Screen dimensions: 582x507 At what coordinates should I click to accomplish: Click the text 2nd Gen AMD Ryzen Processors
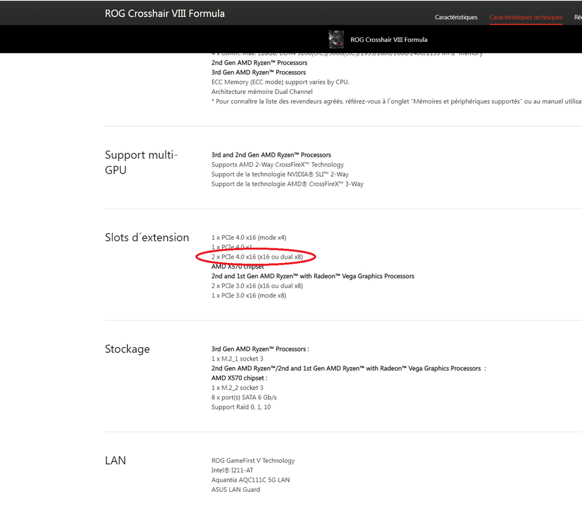click(x=259, y=63)
